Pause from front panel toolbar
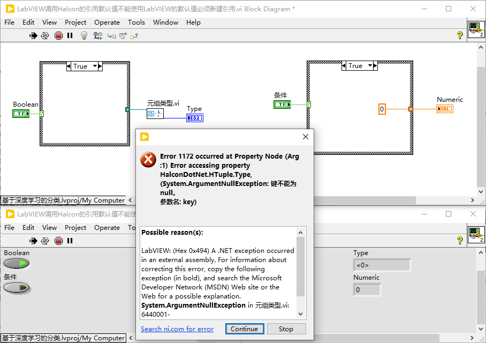Viewport: 486px width, 343px height. 70,241
